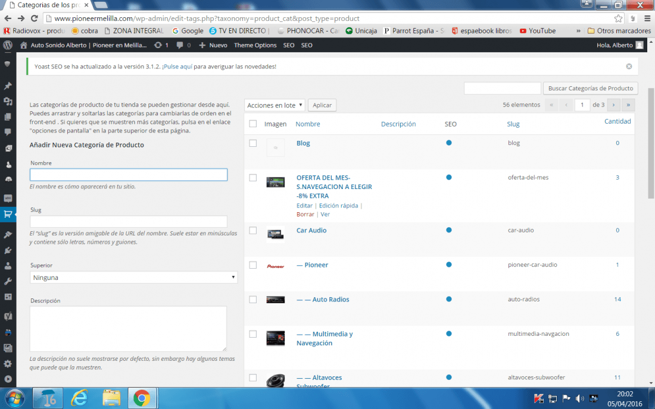Click the Windows Start button
The height and width of the screenshot is (409, 655).
click(x=14, y=398)
